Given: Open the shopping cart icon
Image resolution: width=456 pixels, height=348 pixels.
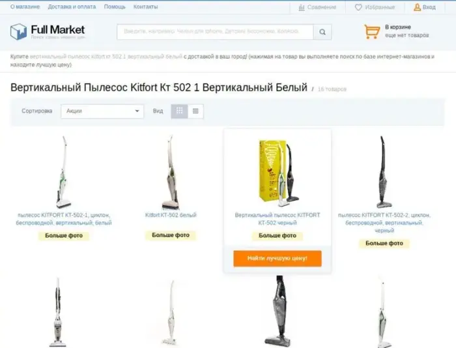Looking at the screenshot, I should tap(372, 31).
